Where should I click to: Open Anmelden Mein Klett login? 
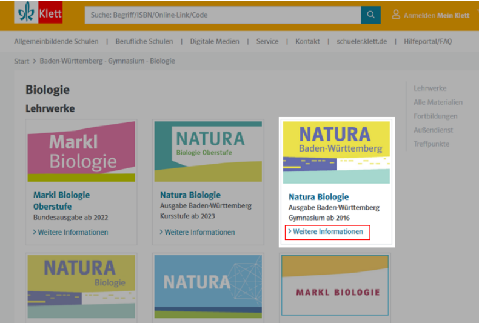[x=437, y=15]
